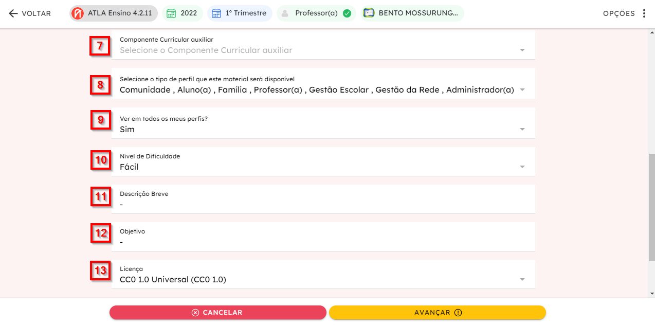Open the three-dot OPÇÕES menu icon
655x325 pixels.
click(x=644, y=13)
